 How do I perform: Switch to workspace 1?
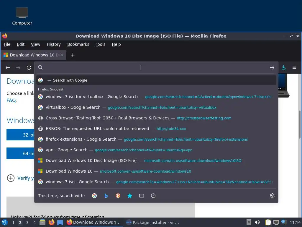point(13,222)
